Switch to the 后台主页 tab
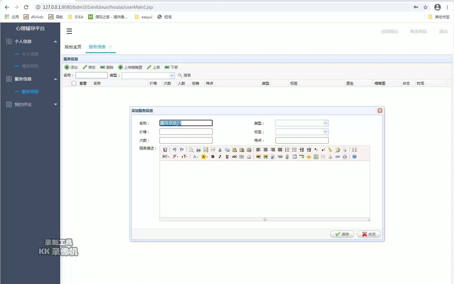 [73, 47]
